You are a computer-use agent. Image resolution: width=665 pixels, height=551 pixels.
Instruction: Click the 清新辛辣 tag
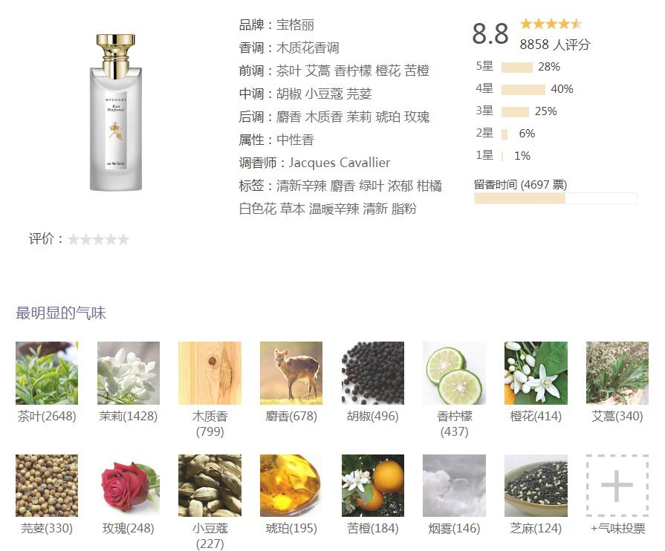point(302,186)
